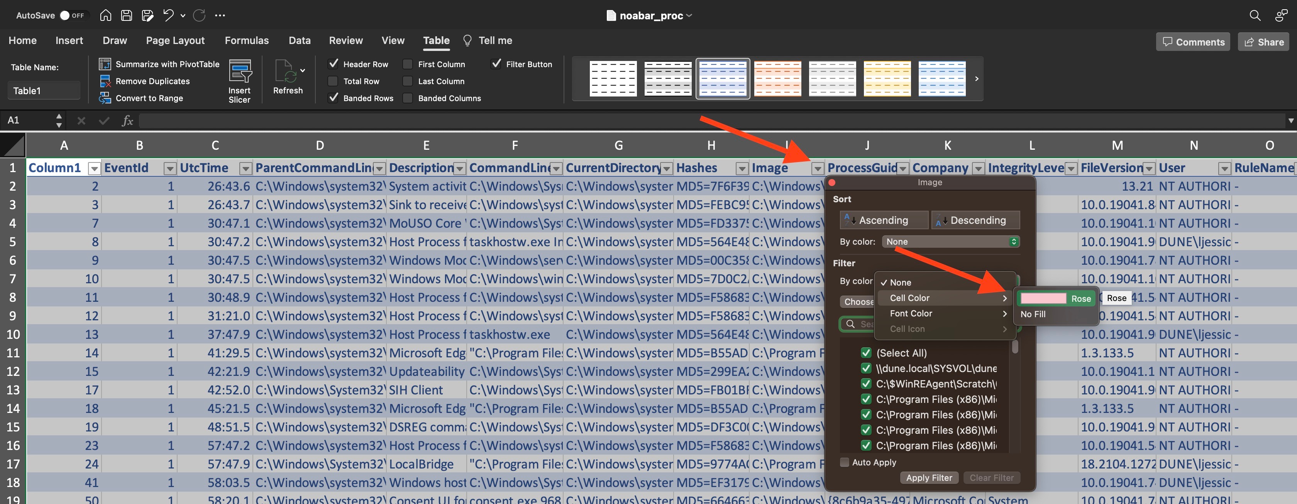Click the Home icon in title bar
The height and width of the screenshot is (504, 1297).
105,15
